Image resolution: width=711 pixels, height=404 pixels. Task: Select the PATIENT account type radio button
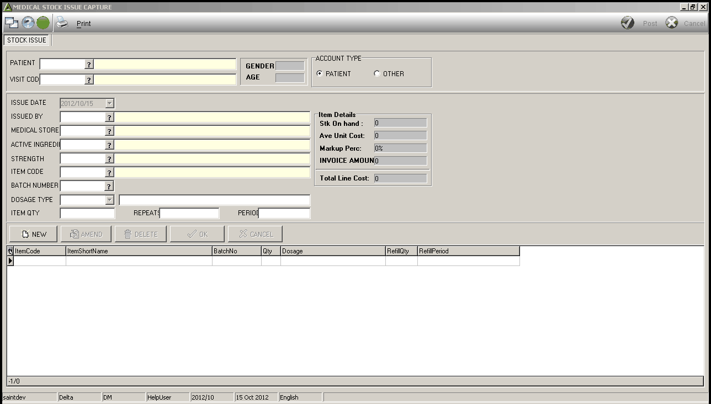320,73
